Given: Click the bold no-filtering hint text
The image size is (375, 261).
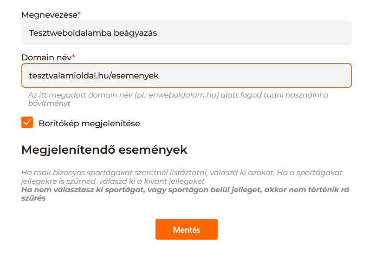Looking at the screenshot, I should point(185,194).
